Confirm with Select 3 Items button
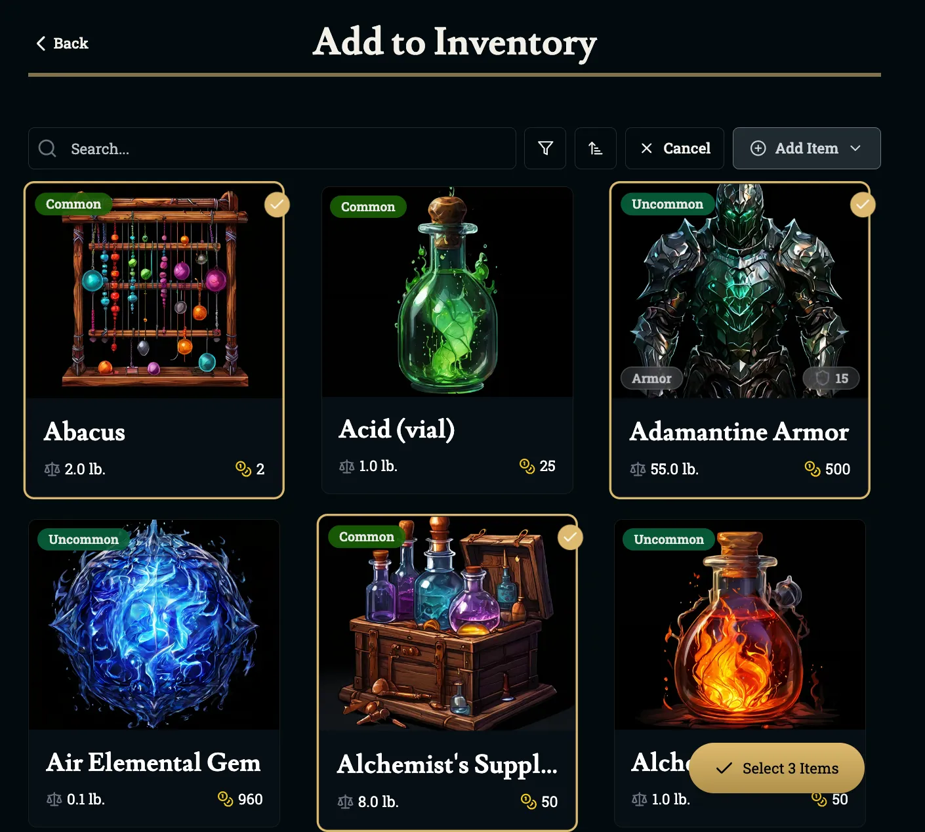 coord(777,768)
